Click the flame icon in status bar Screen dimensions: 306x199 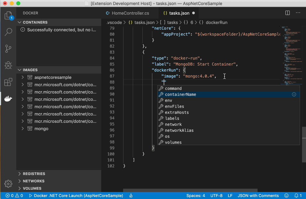point(131,195)
